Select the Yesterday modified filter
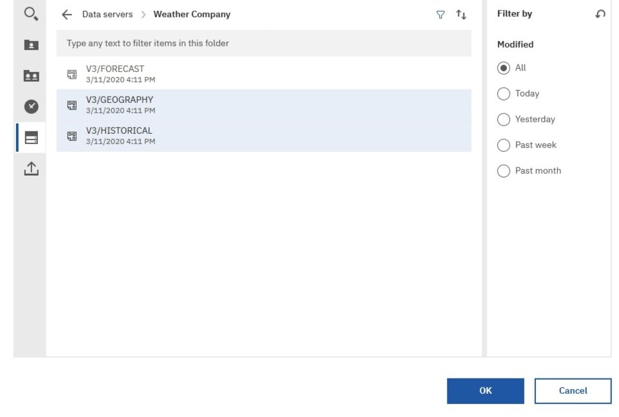619x417 pixels. coord(503,119)
